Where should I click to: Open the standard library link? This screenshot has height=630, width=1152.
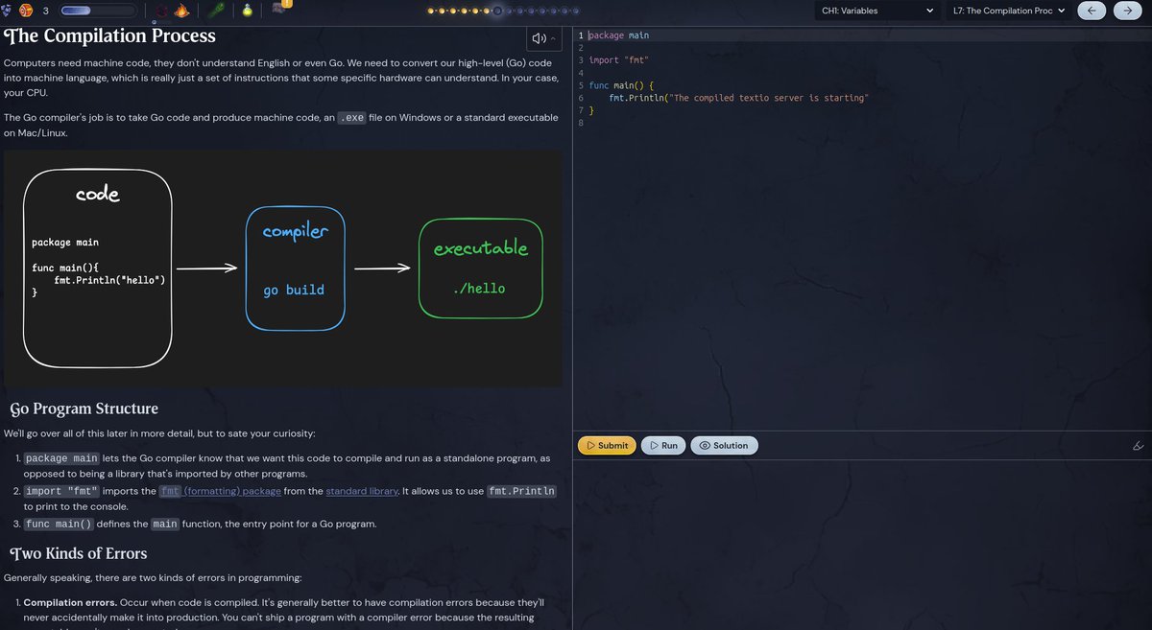pyautogui.click(x=362, y=491)
